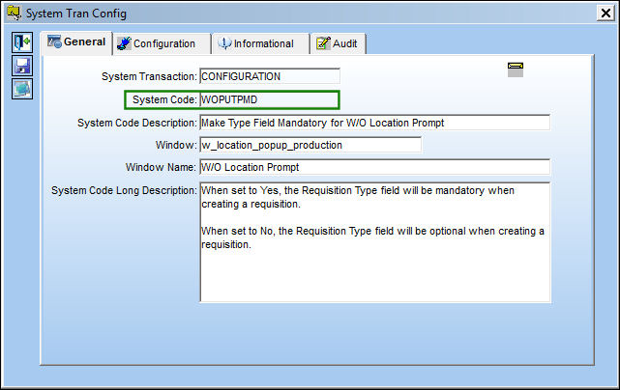The height and width of the screenshot is (390, 620).
Task: Click the Window Name label
Action: 161,167
